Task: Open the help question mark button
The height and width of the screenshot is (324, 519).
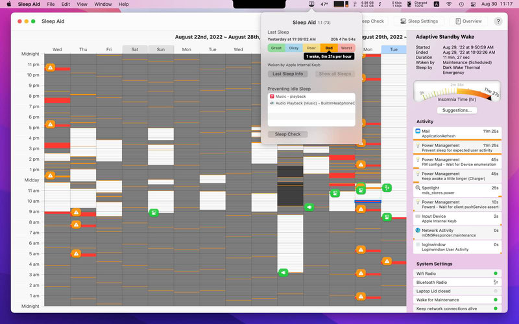Action: [x=498, y=21]
